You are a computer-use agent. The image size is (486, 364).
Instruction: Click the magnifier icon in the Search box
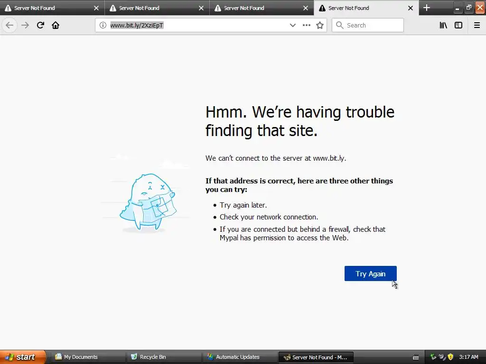pos(340,25)
